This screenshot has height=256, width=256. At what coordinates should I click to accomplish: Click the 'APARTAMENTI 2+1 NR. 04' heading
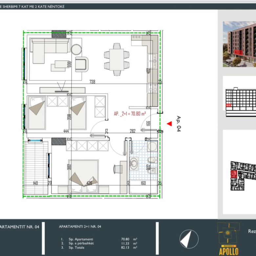(80, 226)
